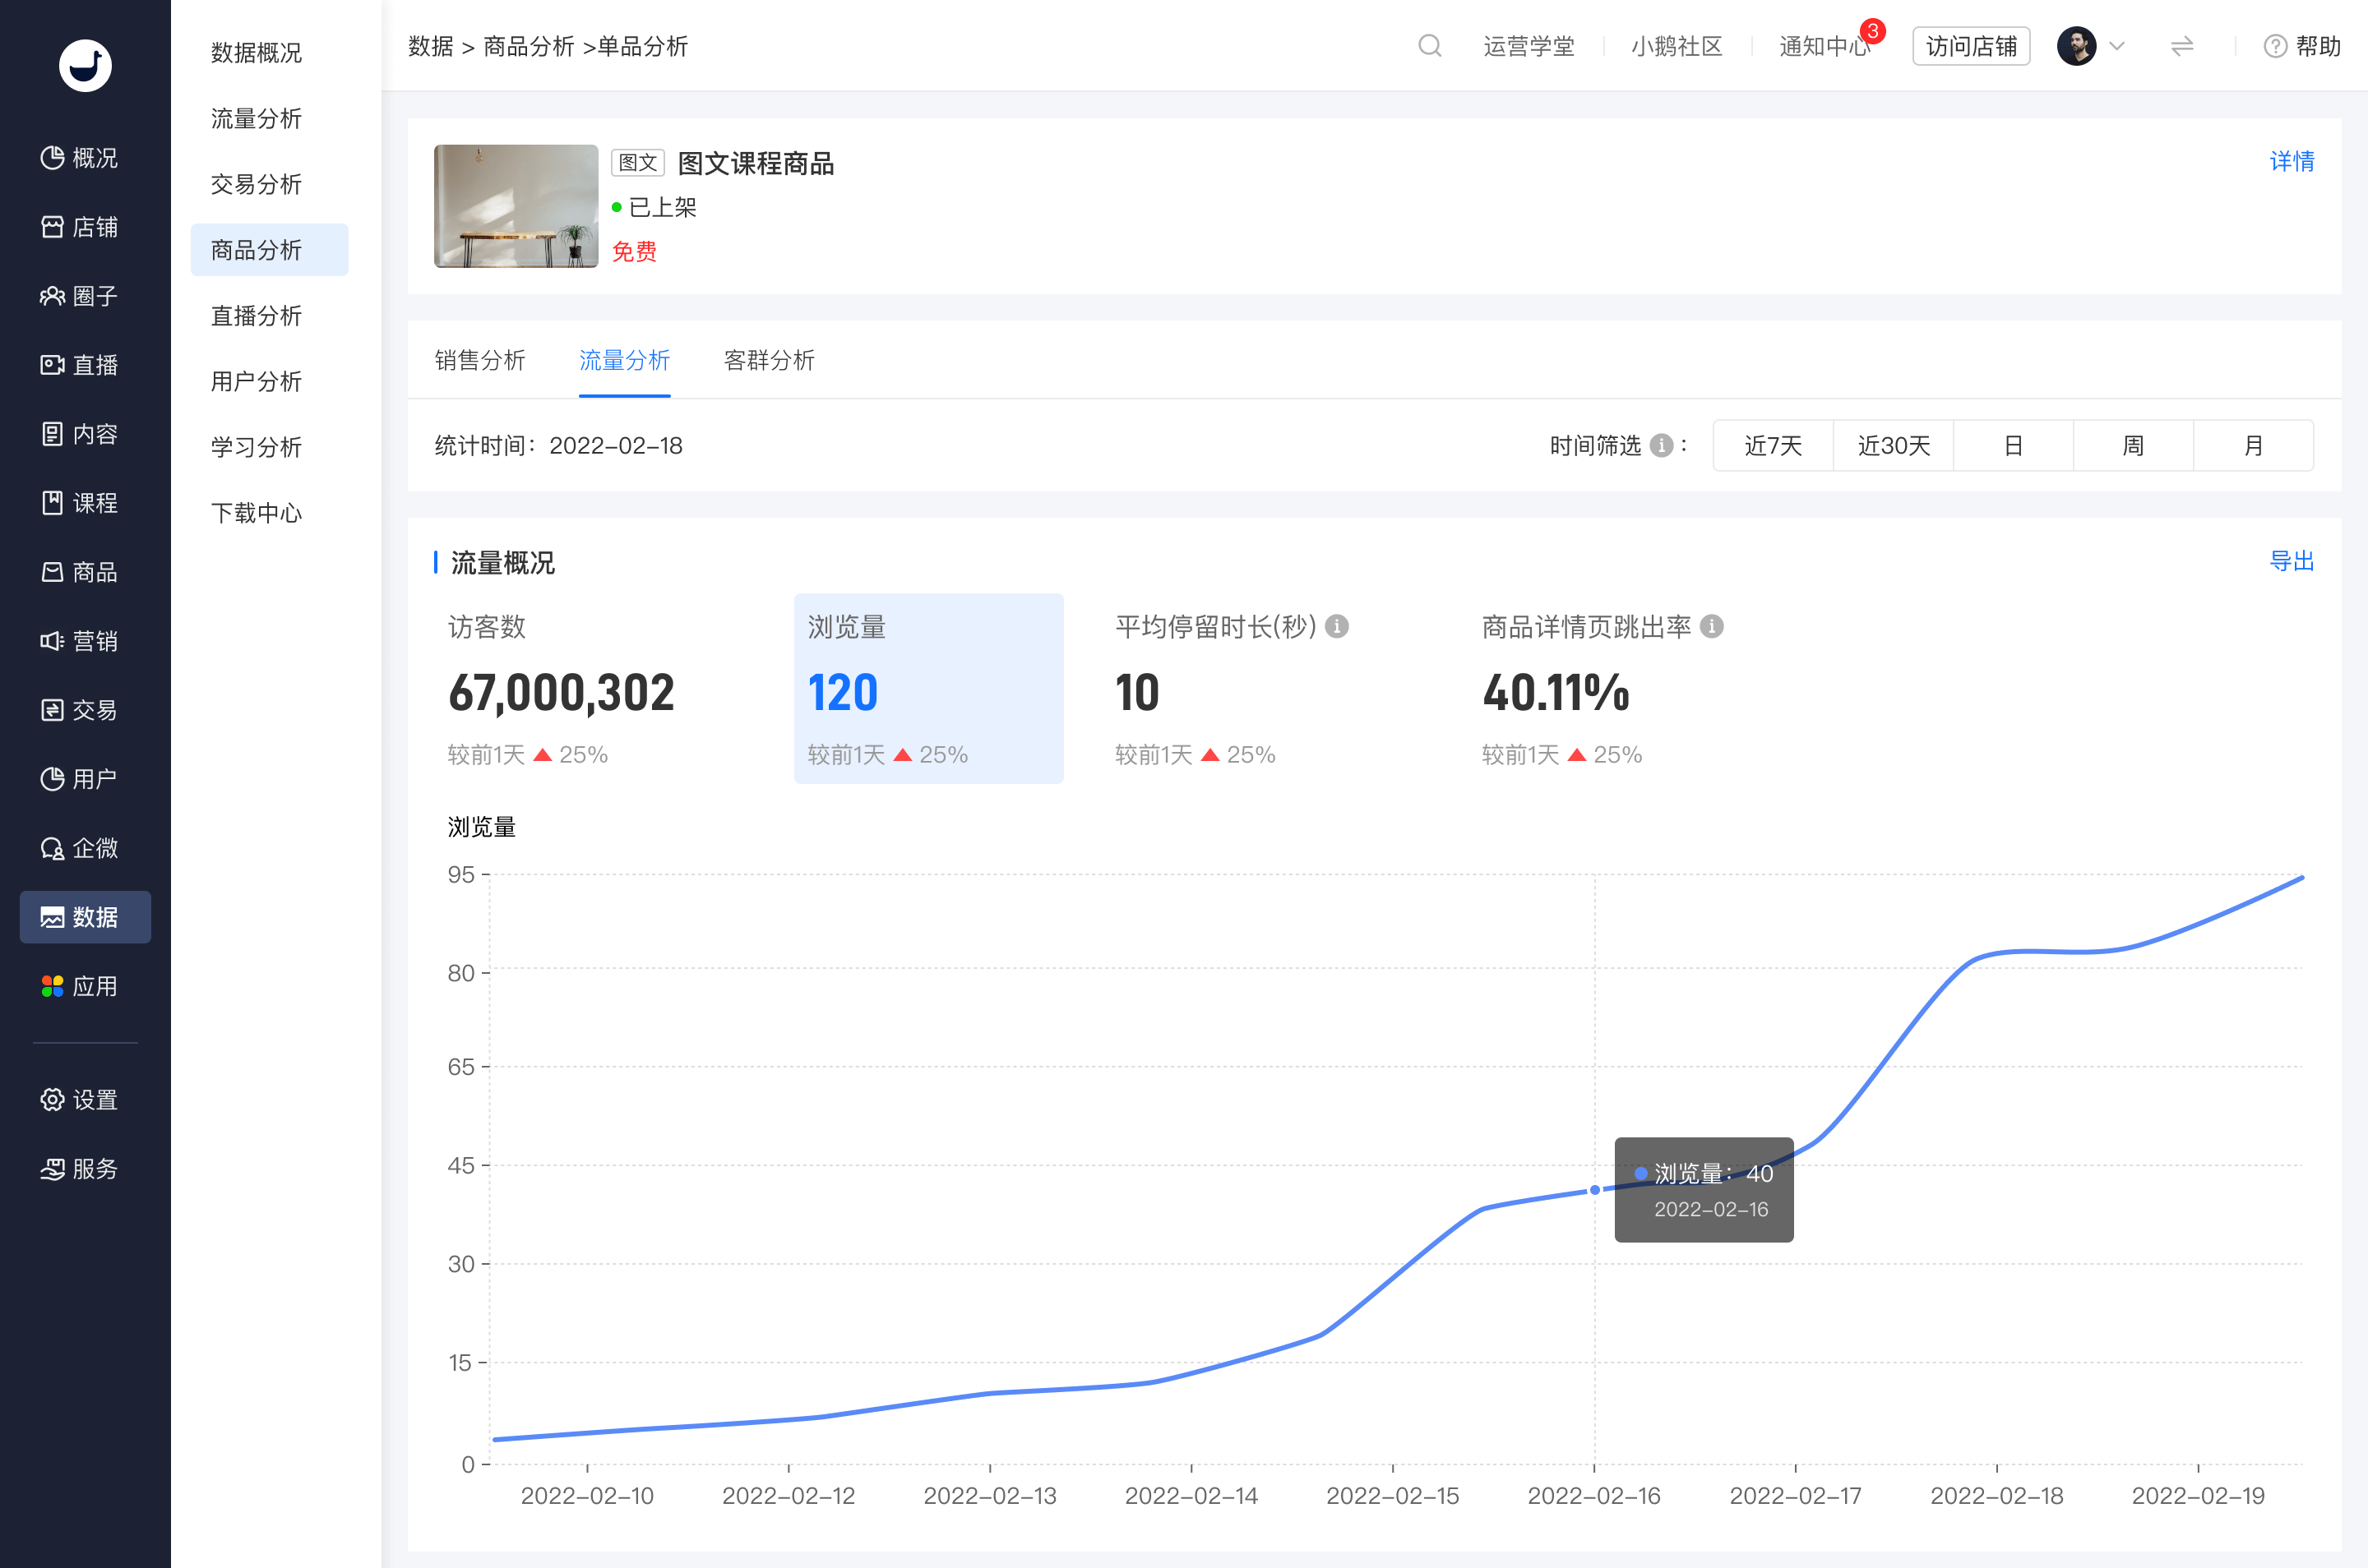
Task: Open 商品 product section
Action: [x=80, y=572]
